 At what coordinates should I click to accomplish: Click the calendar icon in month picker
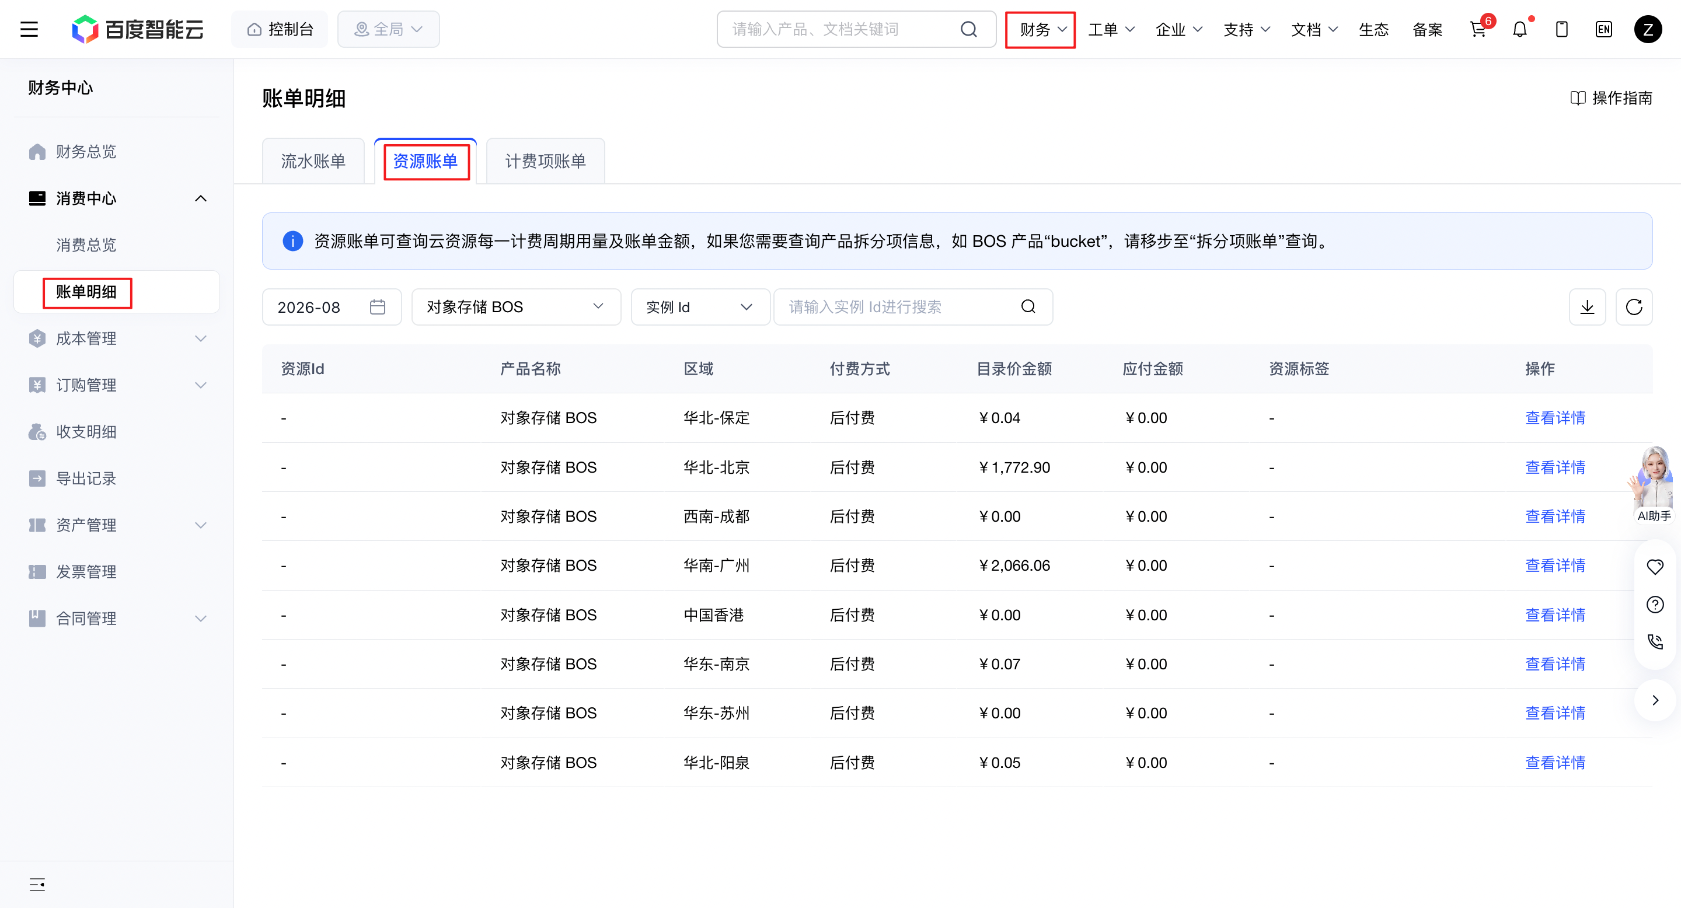tap(378, 306)
